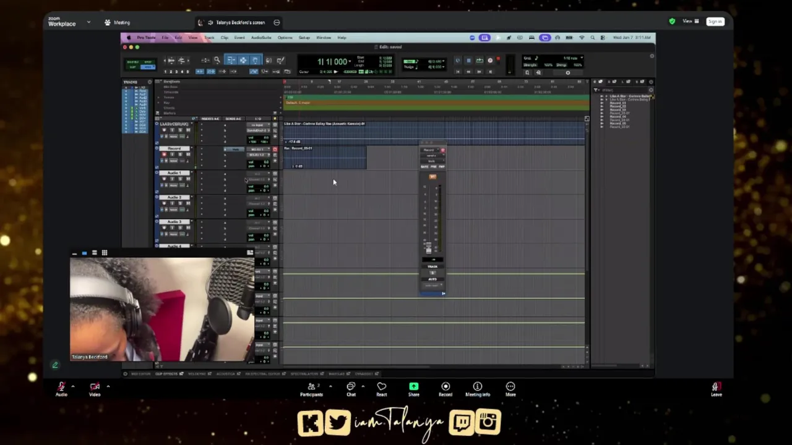This screenshot has height=445, width=792.
Task: Start Zoom meeting Record
Action: 445,389
